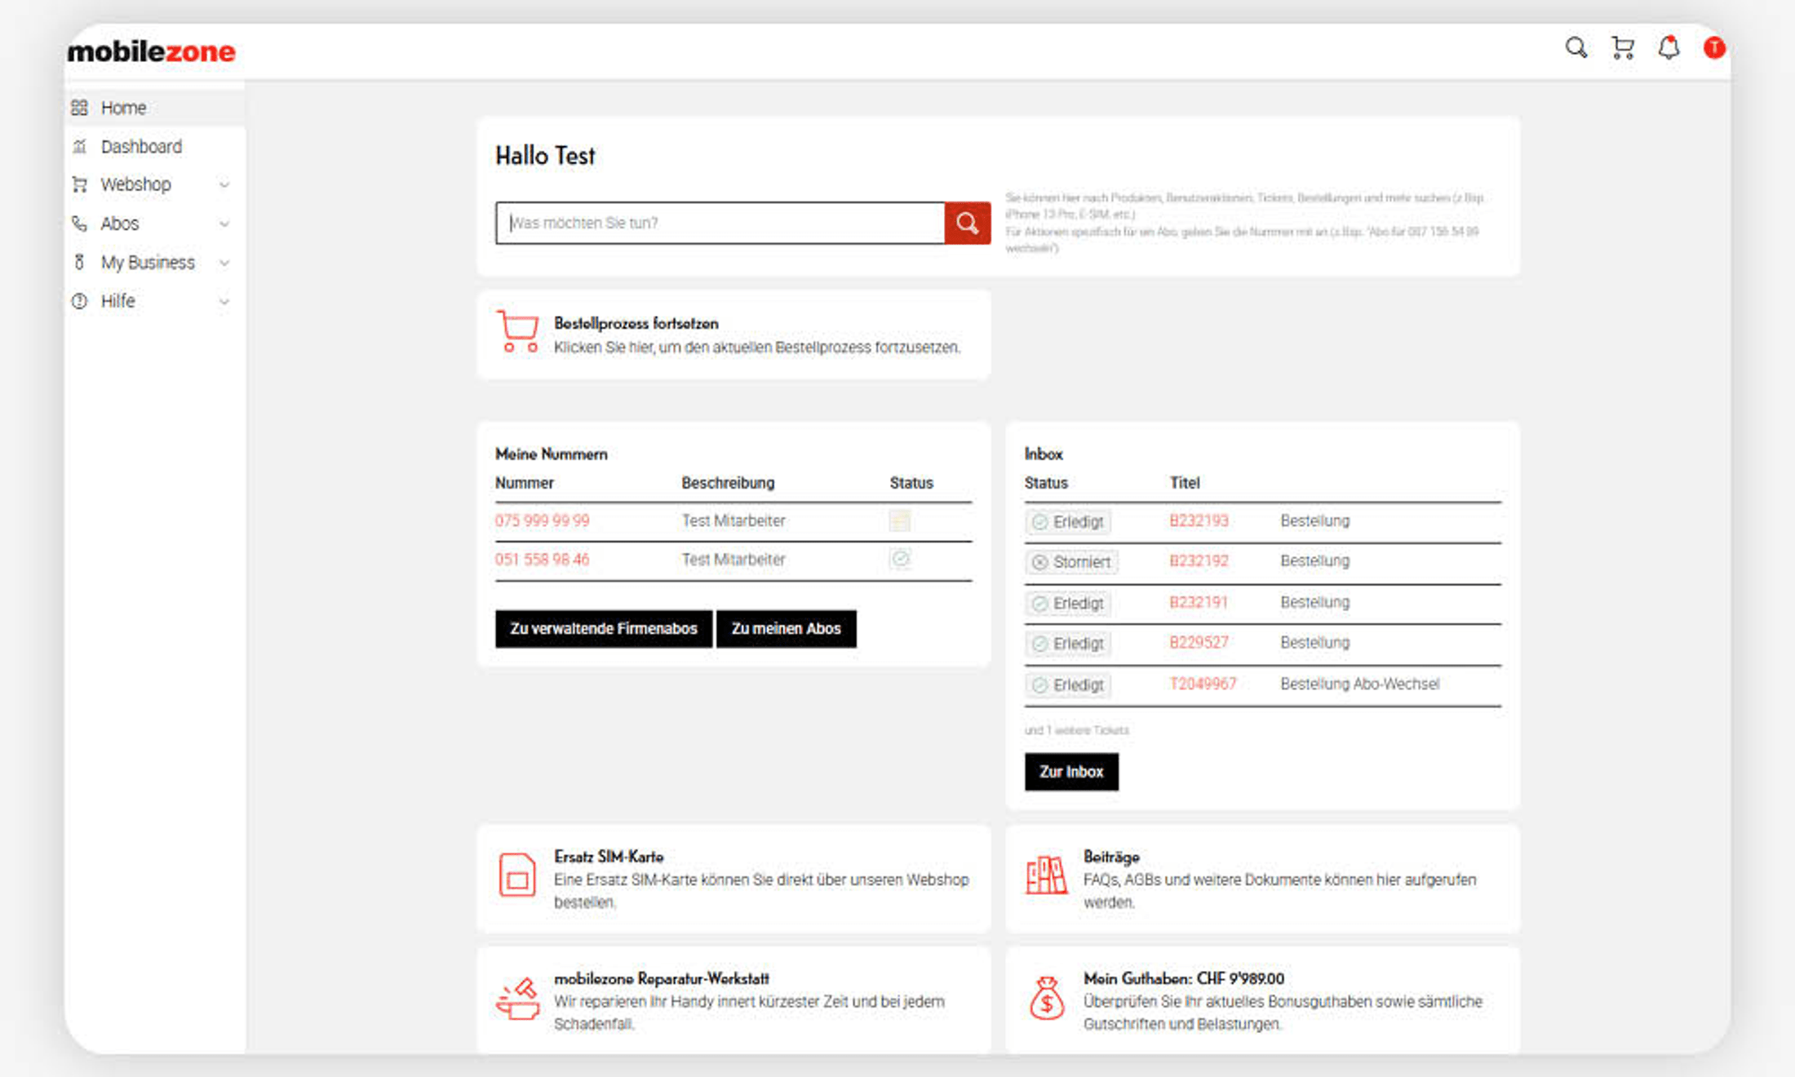The height and width of the screenshot is (1077, 1795).
Task: Toggle the status checkmark for number 051 558 98 46
Action: [x=900, y=559]
